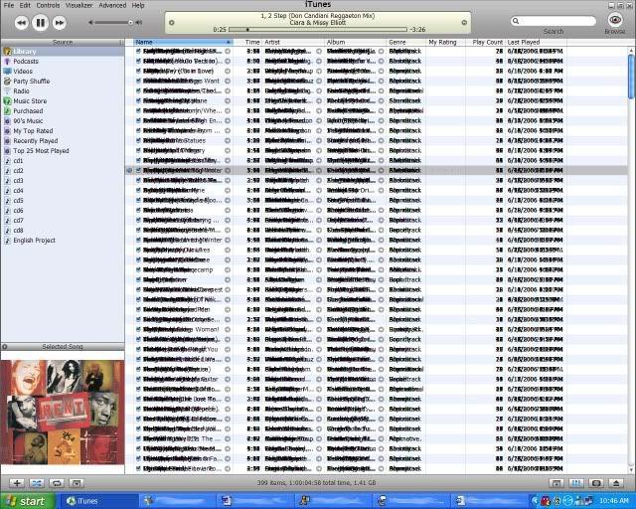The image size is (636, 509).
Task: Click the small circle icon beside Selected Song
Action: 5,347
